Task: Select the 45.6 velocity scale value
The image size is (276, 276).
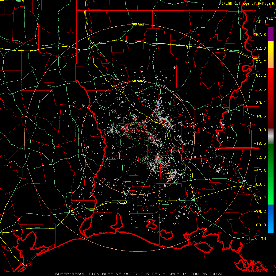Action: [x=261, y=89]
